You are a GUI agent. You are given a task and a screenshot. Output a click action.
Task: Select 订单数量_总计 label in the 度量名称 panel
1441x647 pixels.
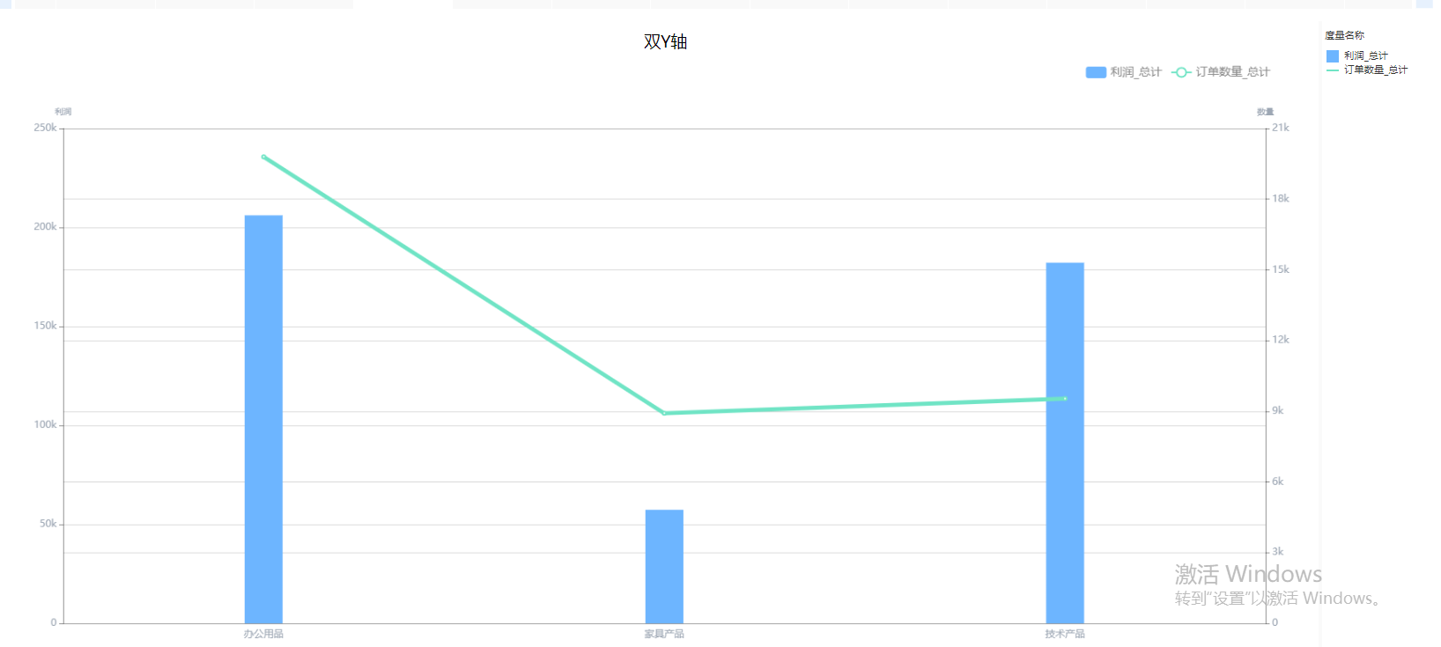1376,70
